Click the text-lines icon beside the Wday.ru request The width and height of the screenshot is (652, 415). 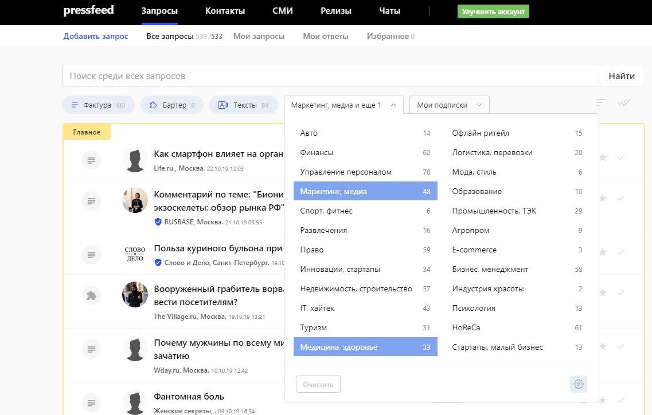(x=91, y=349)
